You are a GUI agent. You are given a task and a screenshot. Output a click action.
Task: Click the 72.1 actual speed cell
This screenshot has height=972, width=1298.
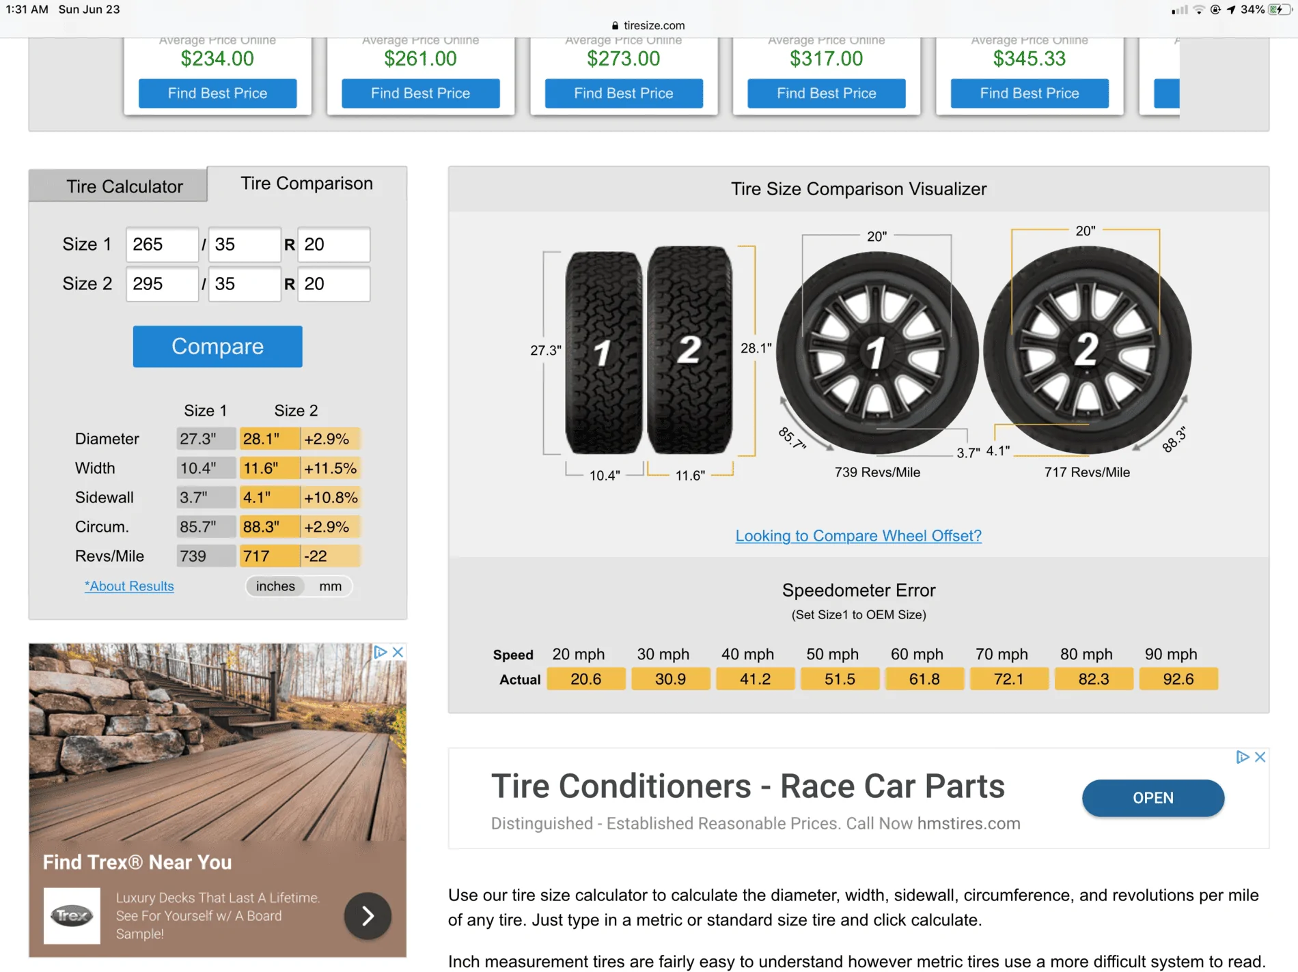[1009, 679]
